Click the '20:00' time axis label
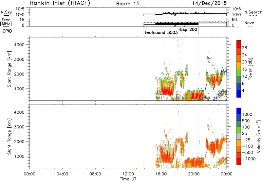The width and height of the screenshot is (262, 181). tap(194, 174)
